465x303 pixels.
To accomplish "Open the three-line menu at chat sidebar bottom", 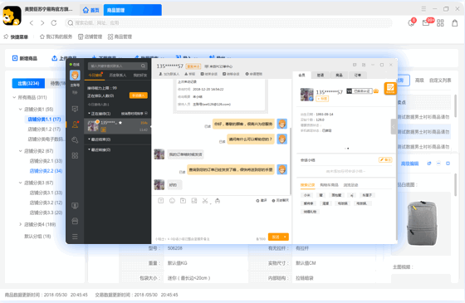I will 75,237.
